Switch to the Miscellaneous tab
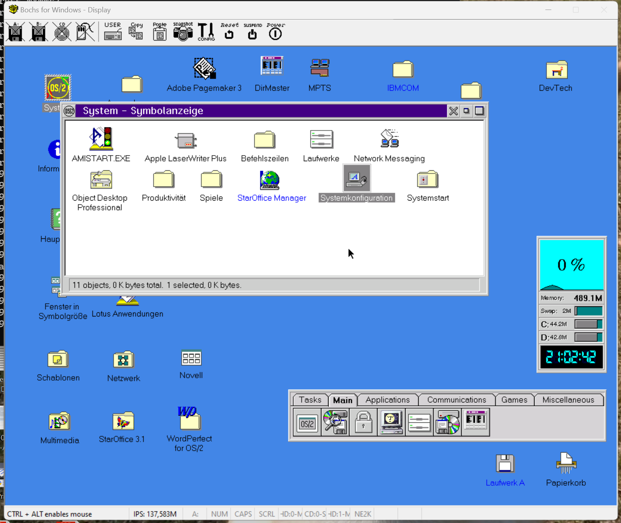The width and height of the screenshot is (621, 523). point(568,400)
